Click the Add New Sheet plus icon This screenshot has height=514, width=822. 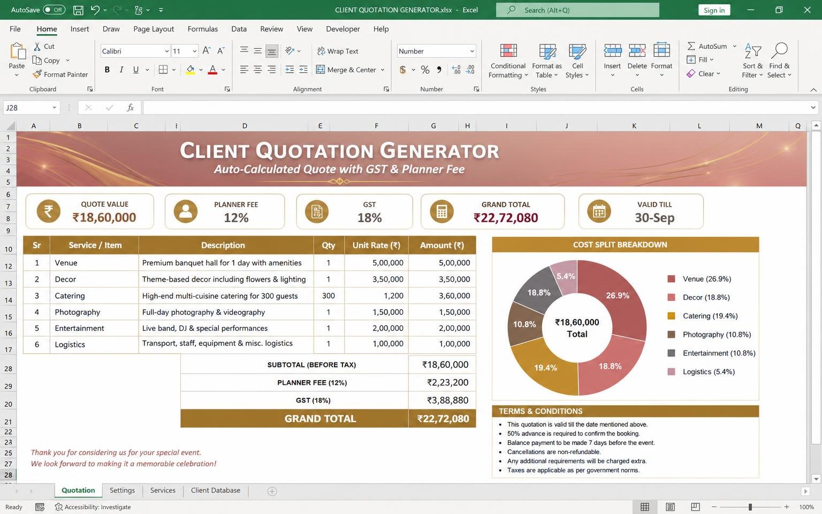(272, 491)
